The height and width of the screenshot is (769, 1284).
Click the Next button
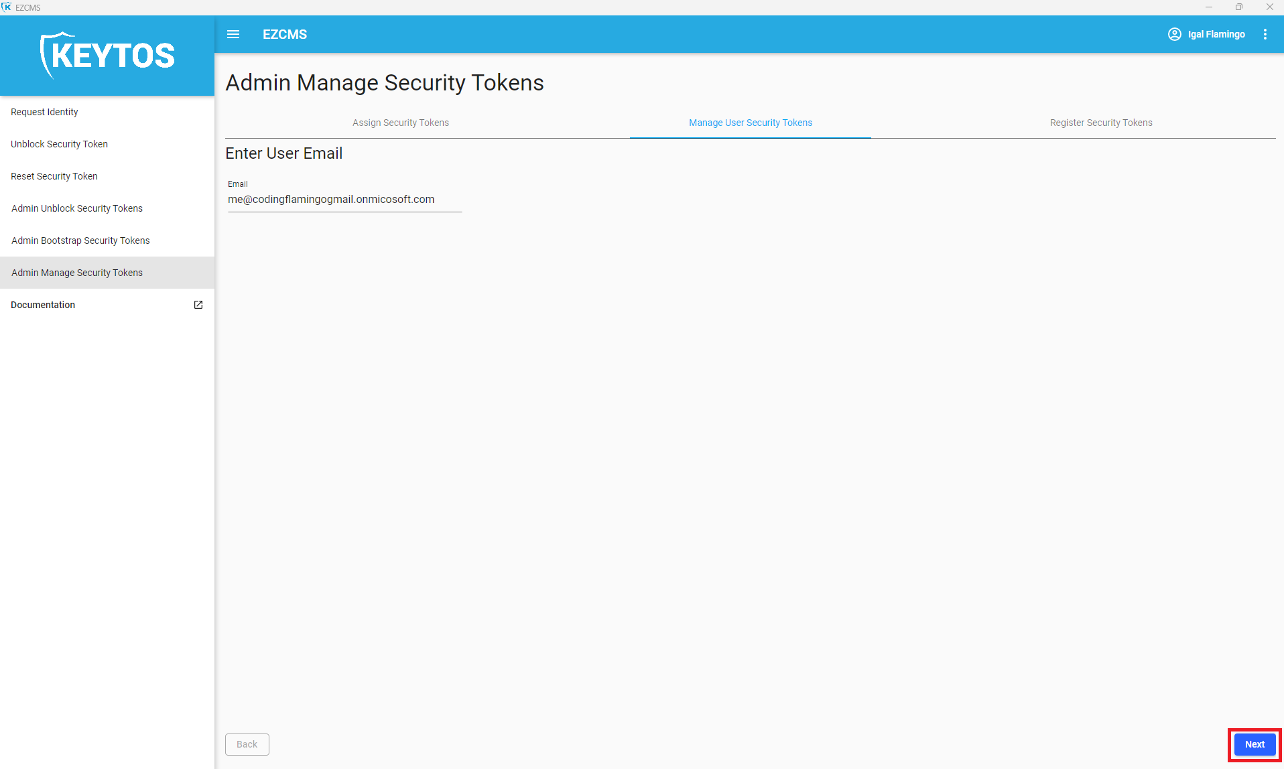(1255, 744)
